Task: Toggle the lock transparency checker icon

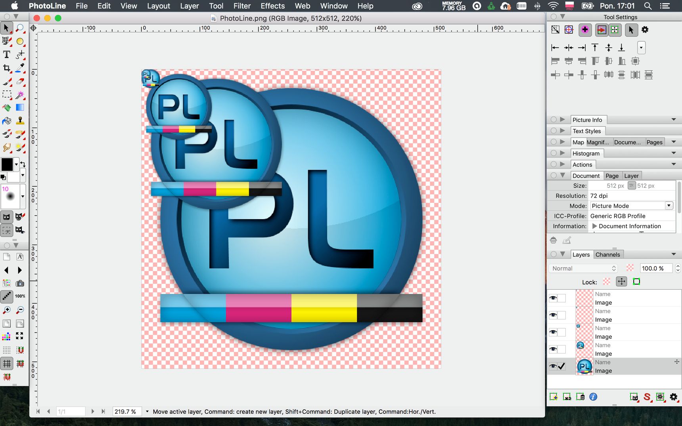Action: coord(606,281)
